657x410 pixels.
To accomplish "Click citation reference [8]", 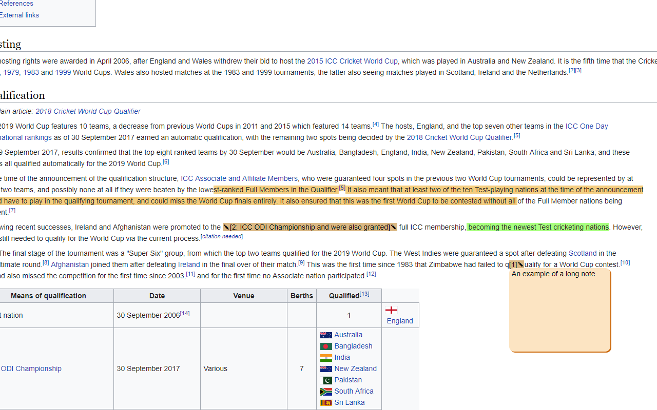I will 46,262.
